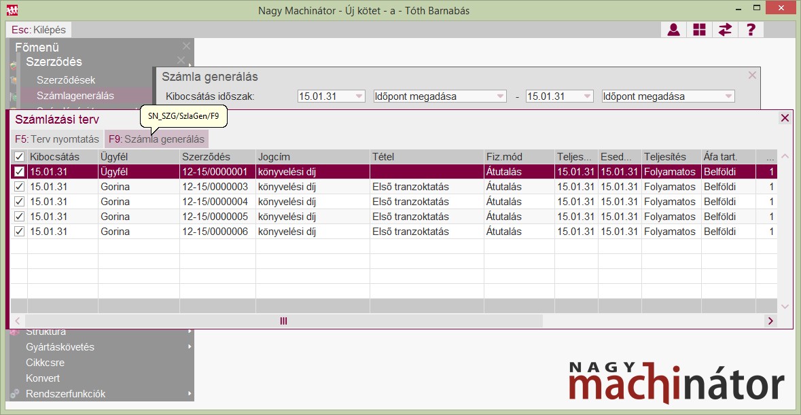The height and width of the screenshot is (415, 801).
Task: Expand the Gyártáskövetés submenu arrow
Action: pos(190,346)
